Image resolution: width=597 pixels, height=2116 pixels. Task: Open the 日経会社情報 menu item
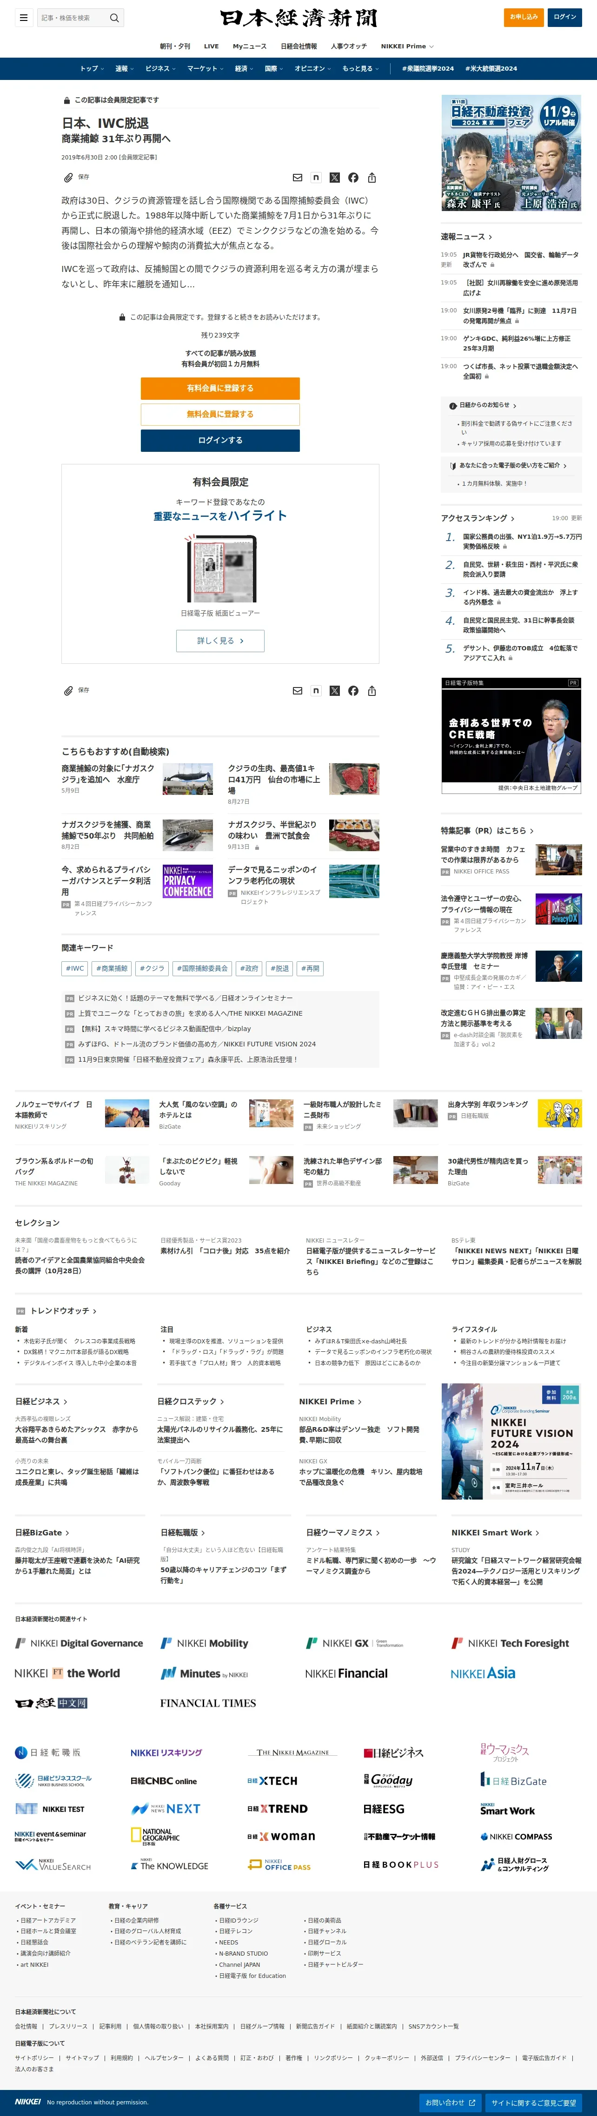coord(299,46)
